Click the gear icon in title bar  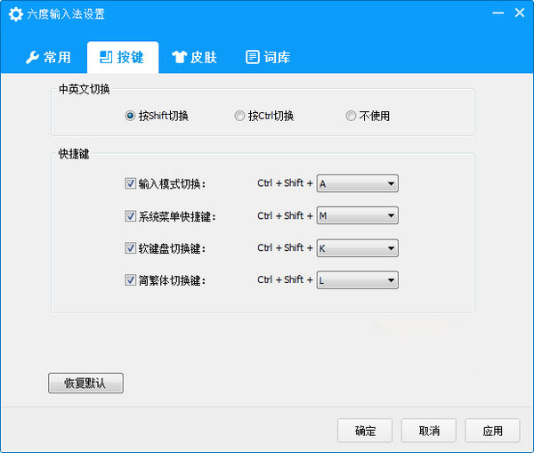16,14
